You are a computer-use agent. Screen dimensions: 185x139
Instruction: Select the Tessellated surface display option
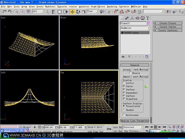pyautogui.click(x=124, y=106)
